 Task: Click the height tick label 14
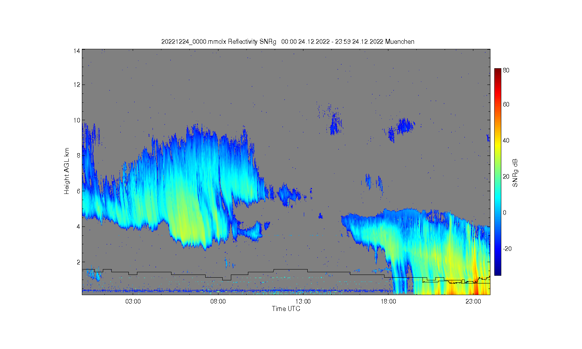[77, 50]
